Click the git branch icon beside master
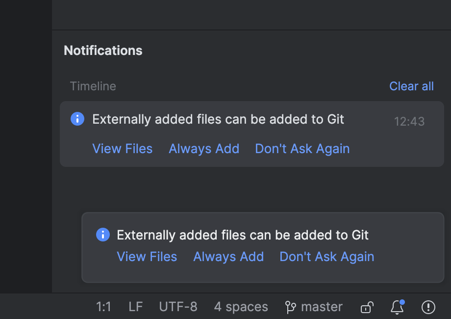 (x=290, y=307)
